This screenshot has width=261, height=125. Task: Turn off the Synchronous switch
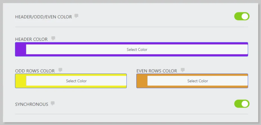[x=242, y=104]
